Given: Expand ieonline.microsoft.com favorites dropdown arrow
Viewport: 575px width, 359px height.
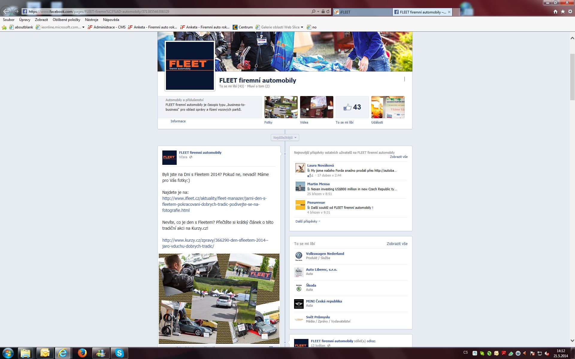Looking at the screenshot, I should click(83, 27).
